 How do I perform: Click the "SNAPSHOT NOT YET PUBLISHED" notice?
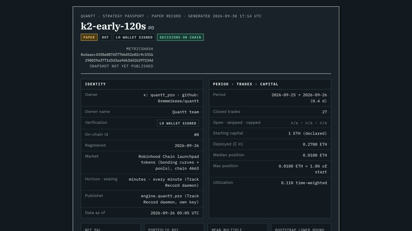[x=121, y=66]
